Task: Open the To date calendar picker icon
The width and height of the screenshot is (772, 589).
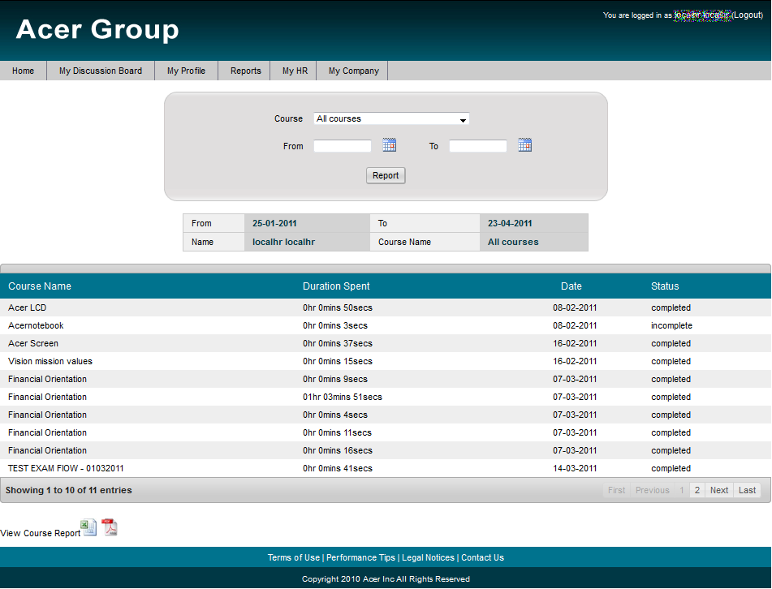Action: click(x=525, y=145)
